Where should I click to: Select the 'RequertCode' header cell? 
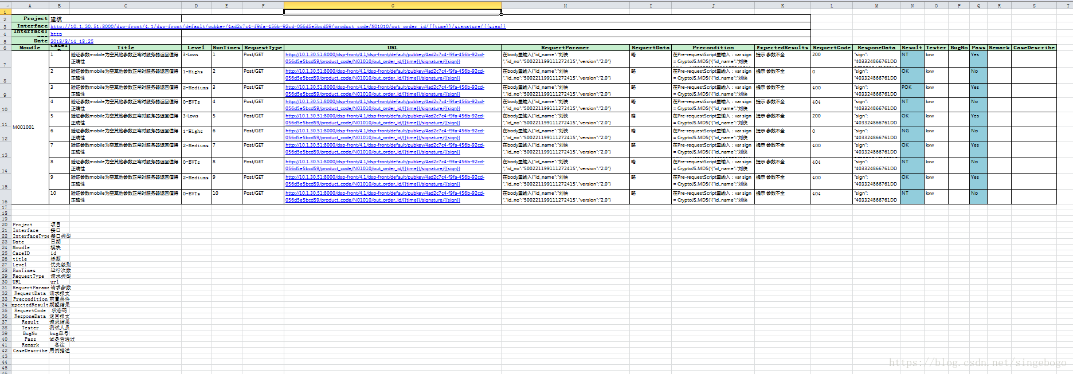832,48
